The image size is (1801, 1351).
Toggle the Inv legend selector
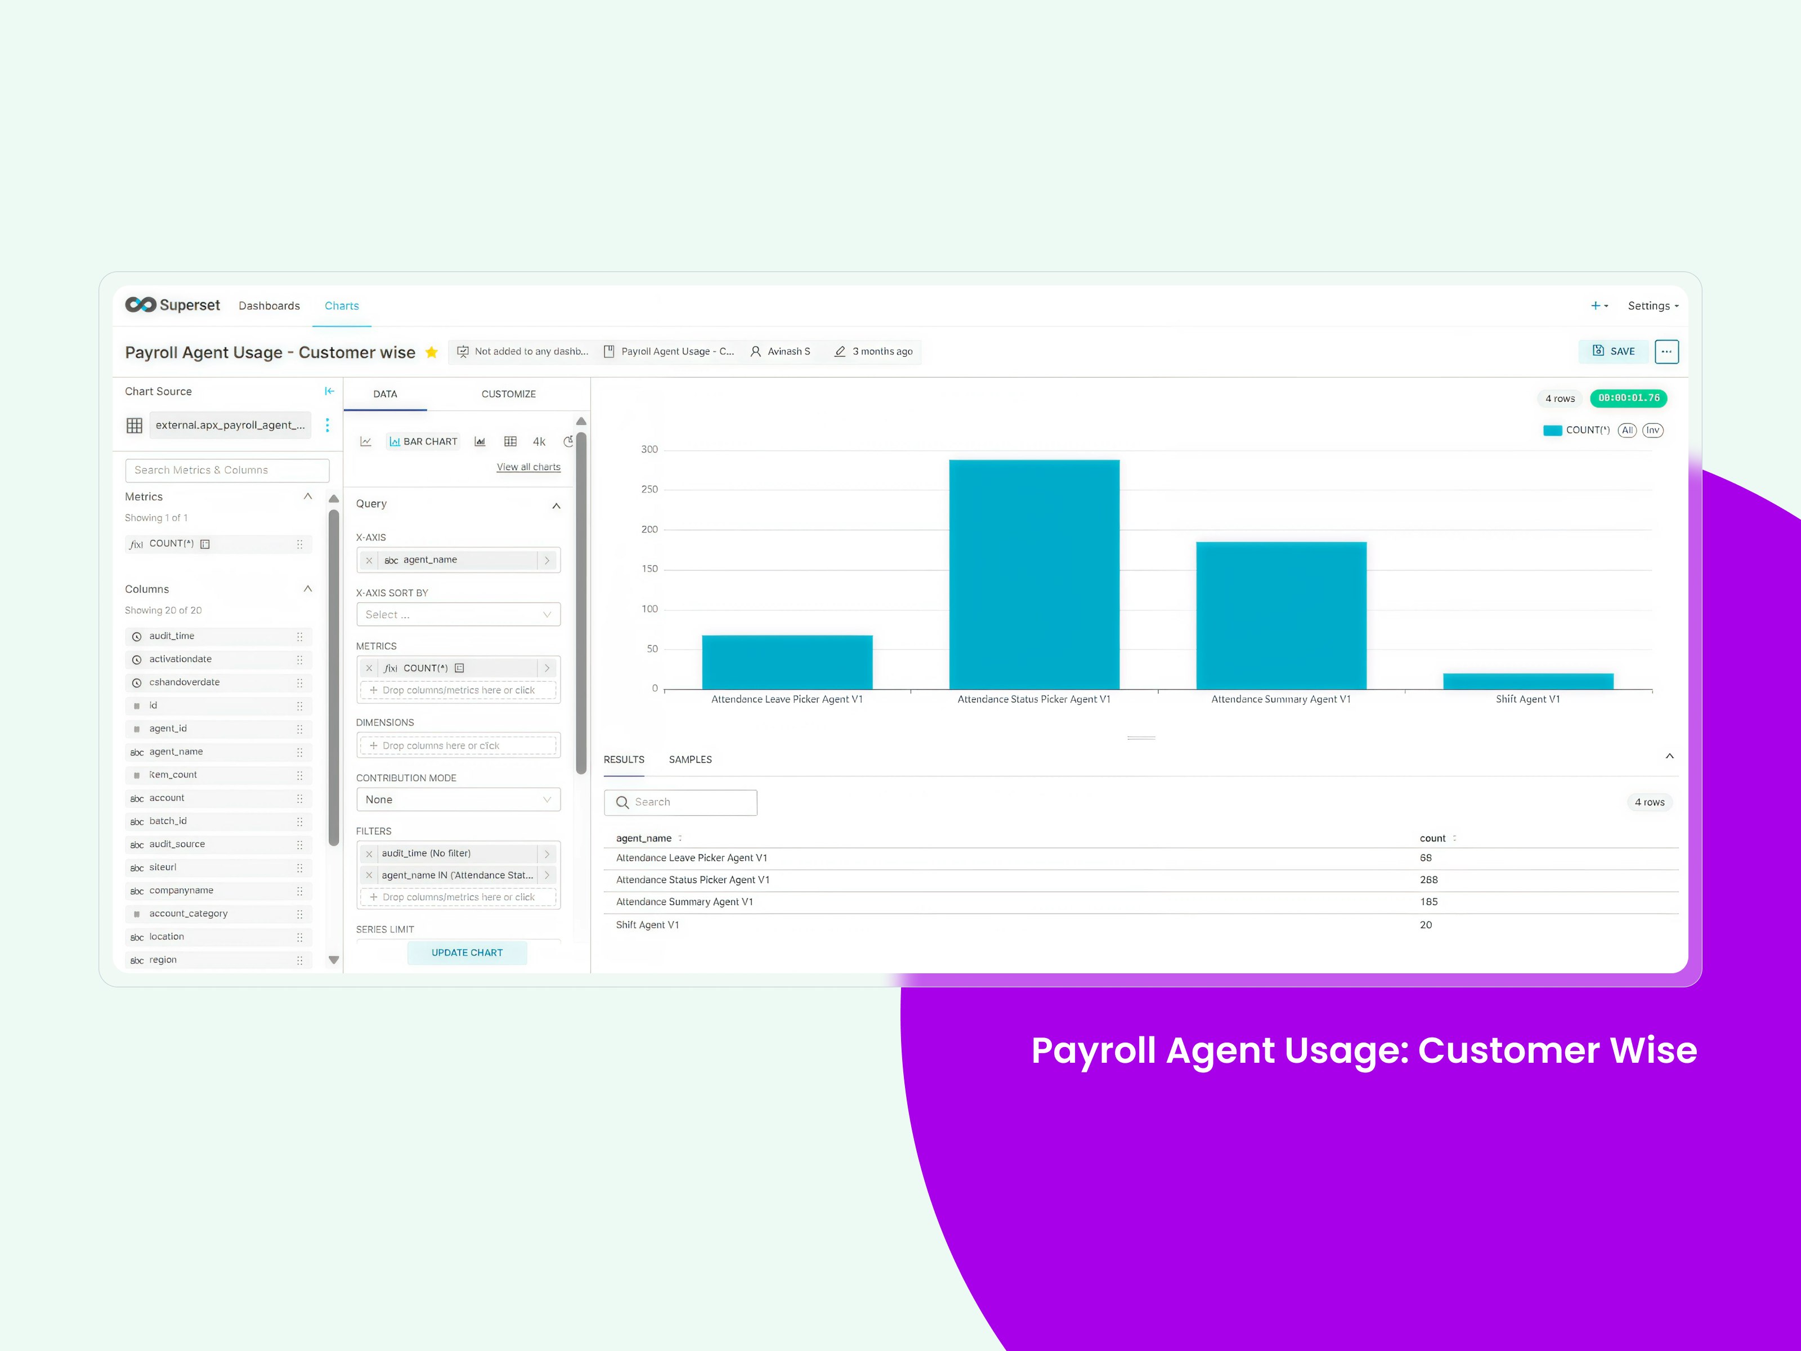(1652, 430)
